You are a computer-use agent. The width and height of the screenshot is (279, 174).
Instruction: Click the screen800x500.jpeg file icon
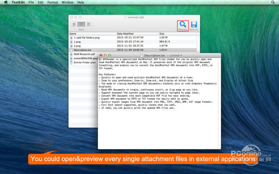click(71, 58)
